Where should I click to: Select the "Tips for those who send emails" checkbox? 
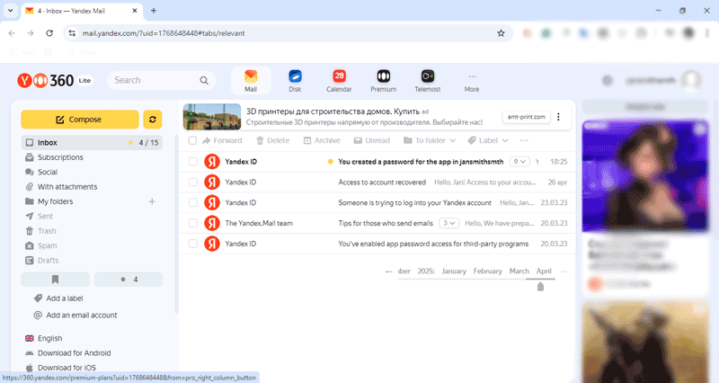click(193, 223)
